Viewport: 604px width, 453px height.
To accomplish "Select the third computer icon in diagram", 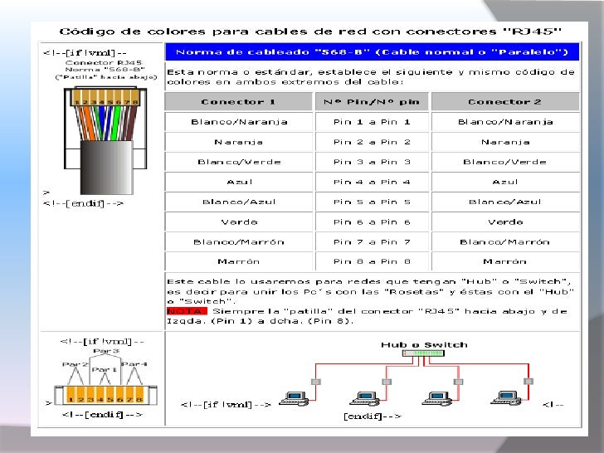I will pyautogui.click(x=436, y=399).
